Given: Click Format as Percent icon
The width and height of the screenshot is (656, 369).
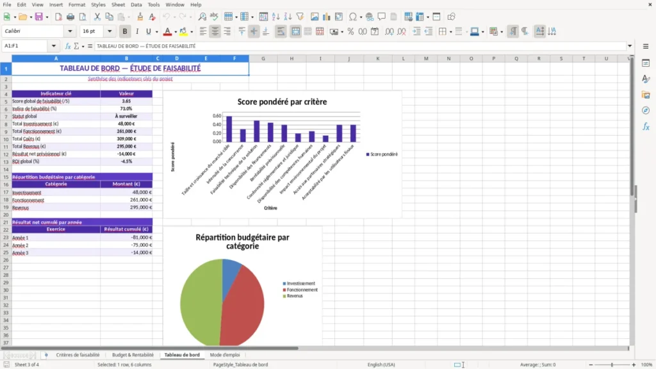Looking at the screenshot, I should [x=350, y=31].
